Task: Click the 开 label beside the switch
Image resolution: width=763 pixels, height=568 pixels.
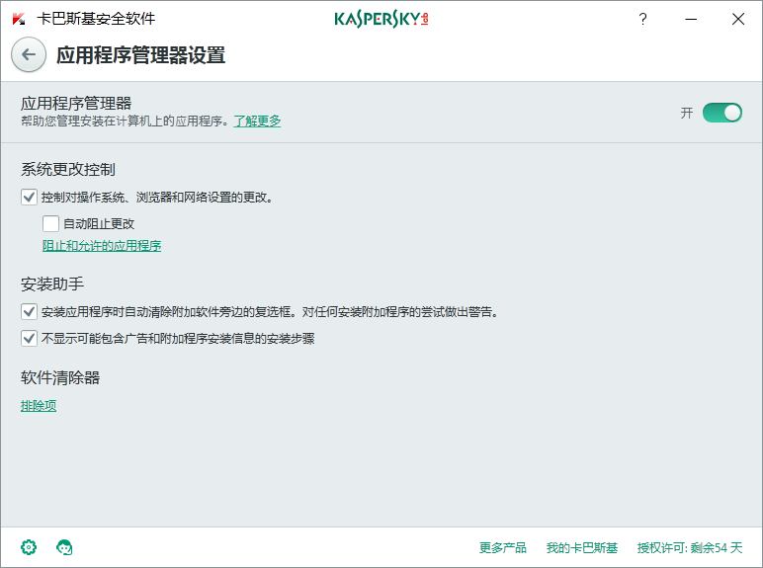Action: pyautogui.click(x=687, y=113)
